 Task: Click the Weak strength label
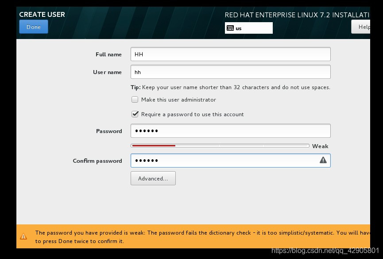click(x=320, y=146)
